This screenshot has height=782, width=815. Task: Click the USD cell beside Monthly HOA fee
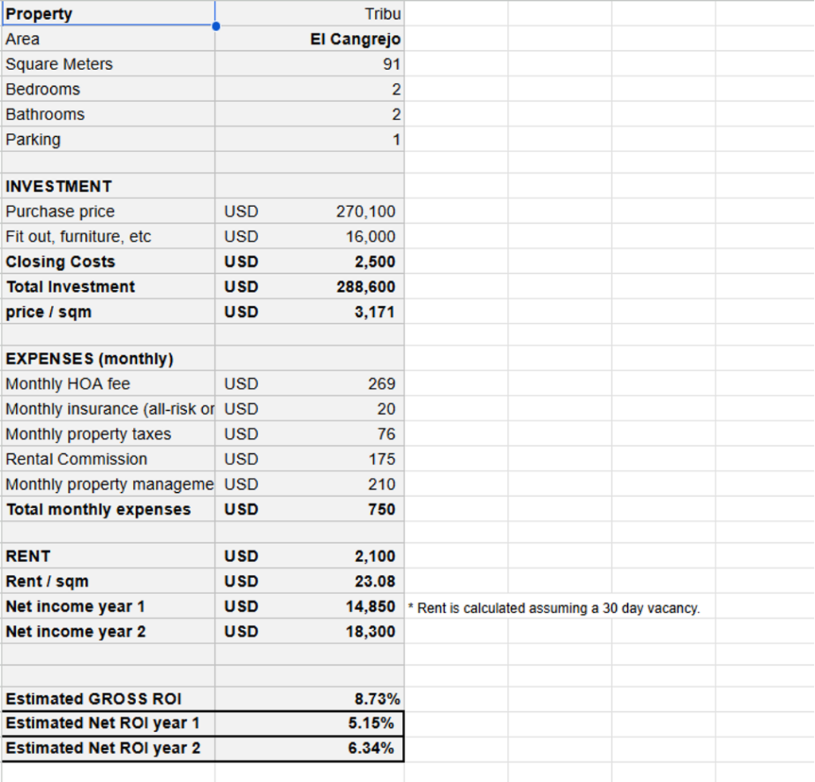coord(241,383)
